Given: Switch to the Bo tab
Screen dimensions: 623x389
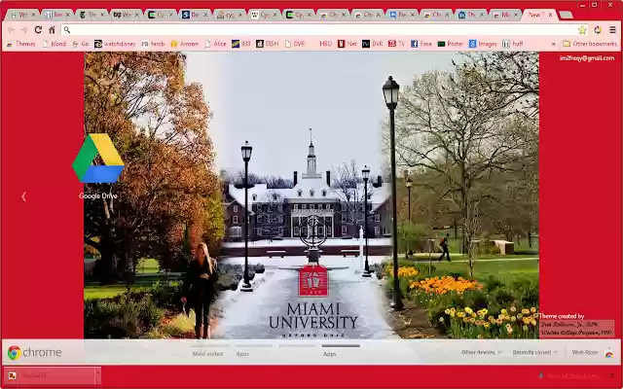Looking at the screenshot, I should [196, 15].
